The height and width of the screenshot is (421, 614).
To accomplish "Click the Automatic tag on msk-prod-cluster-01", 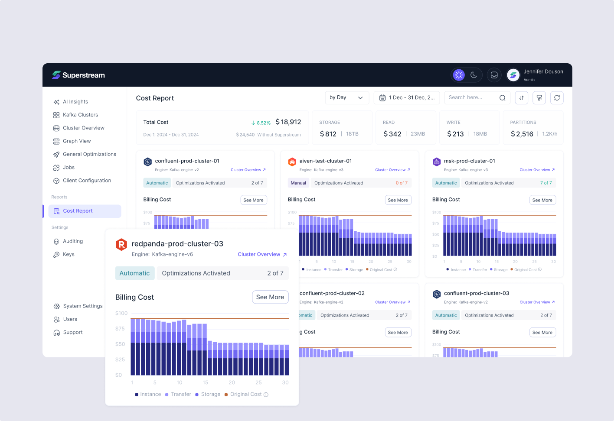I will 446,183.
